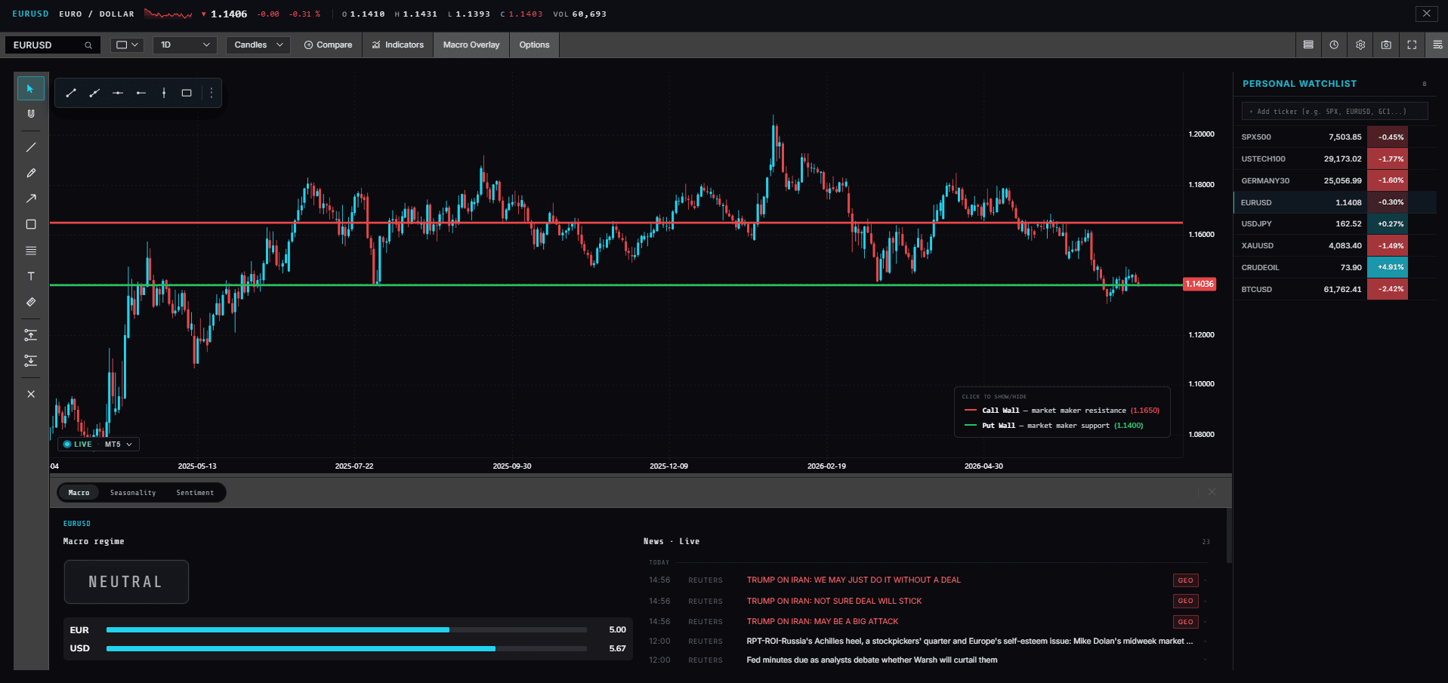Click the GEO tag on 'WITHOUT A DEAL' headline
This screenshot has width=1448, height=683.
tap(1186, 580)
